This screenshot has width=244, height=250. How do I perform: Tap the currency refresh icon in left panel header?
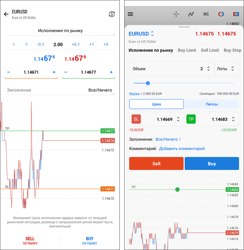112,14
